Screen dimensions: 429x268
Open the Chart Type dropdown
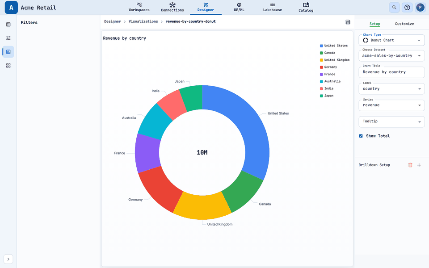(391, 40)
